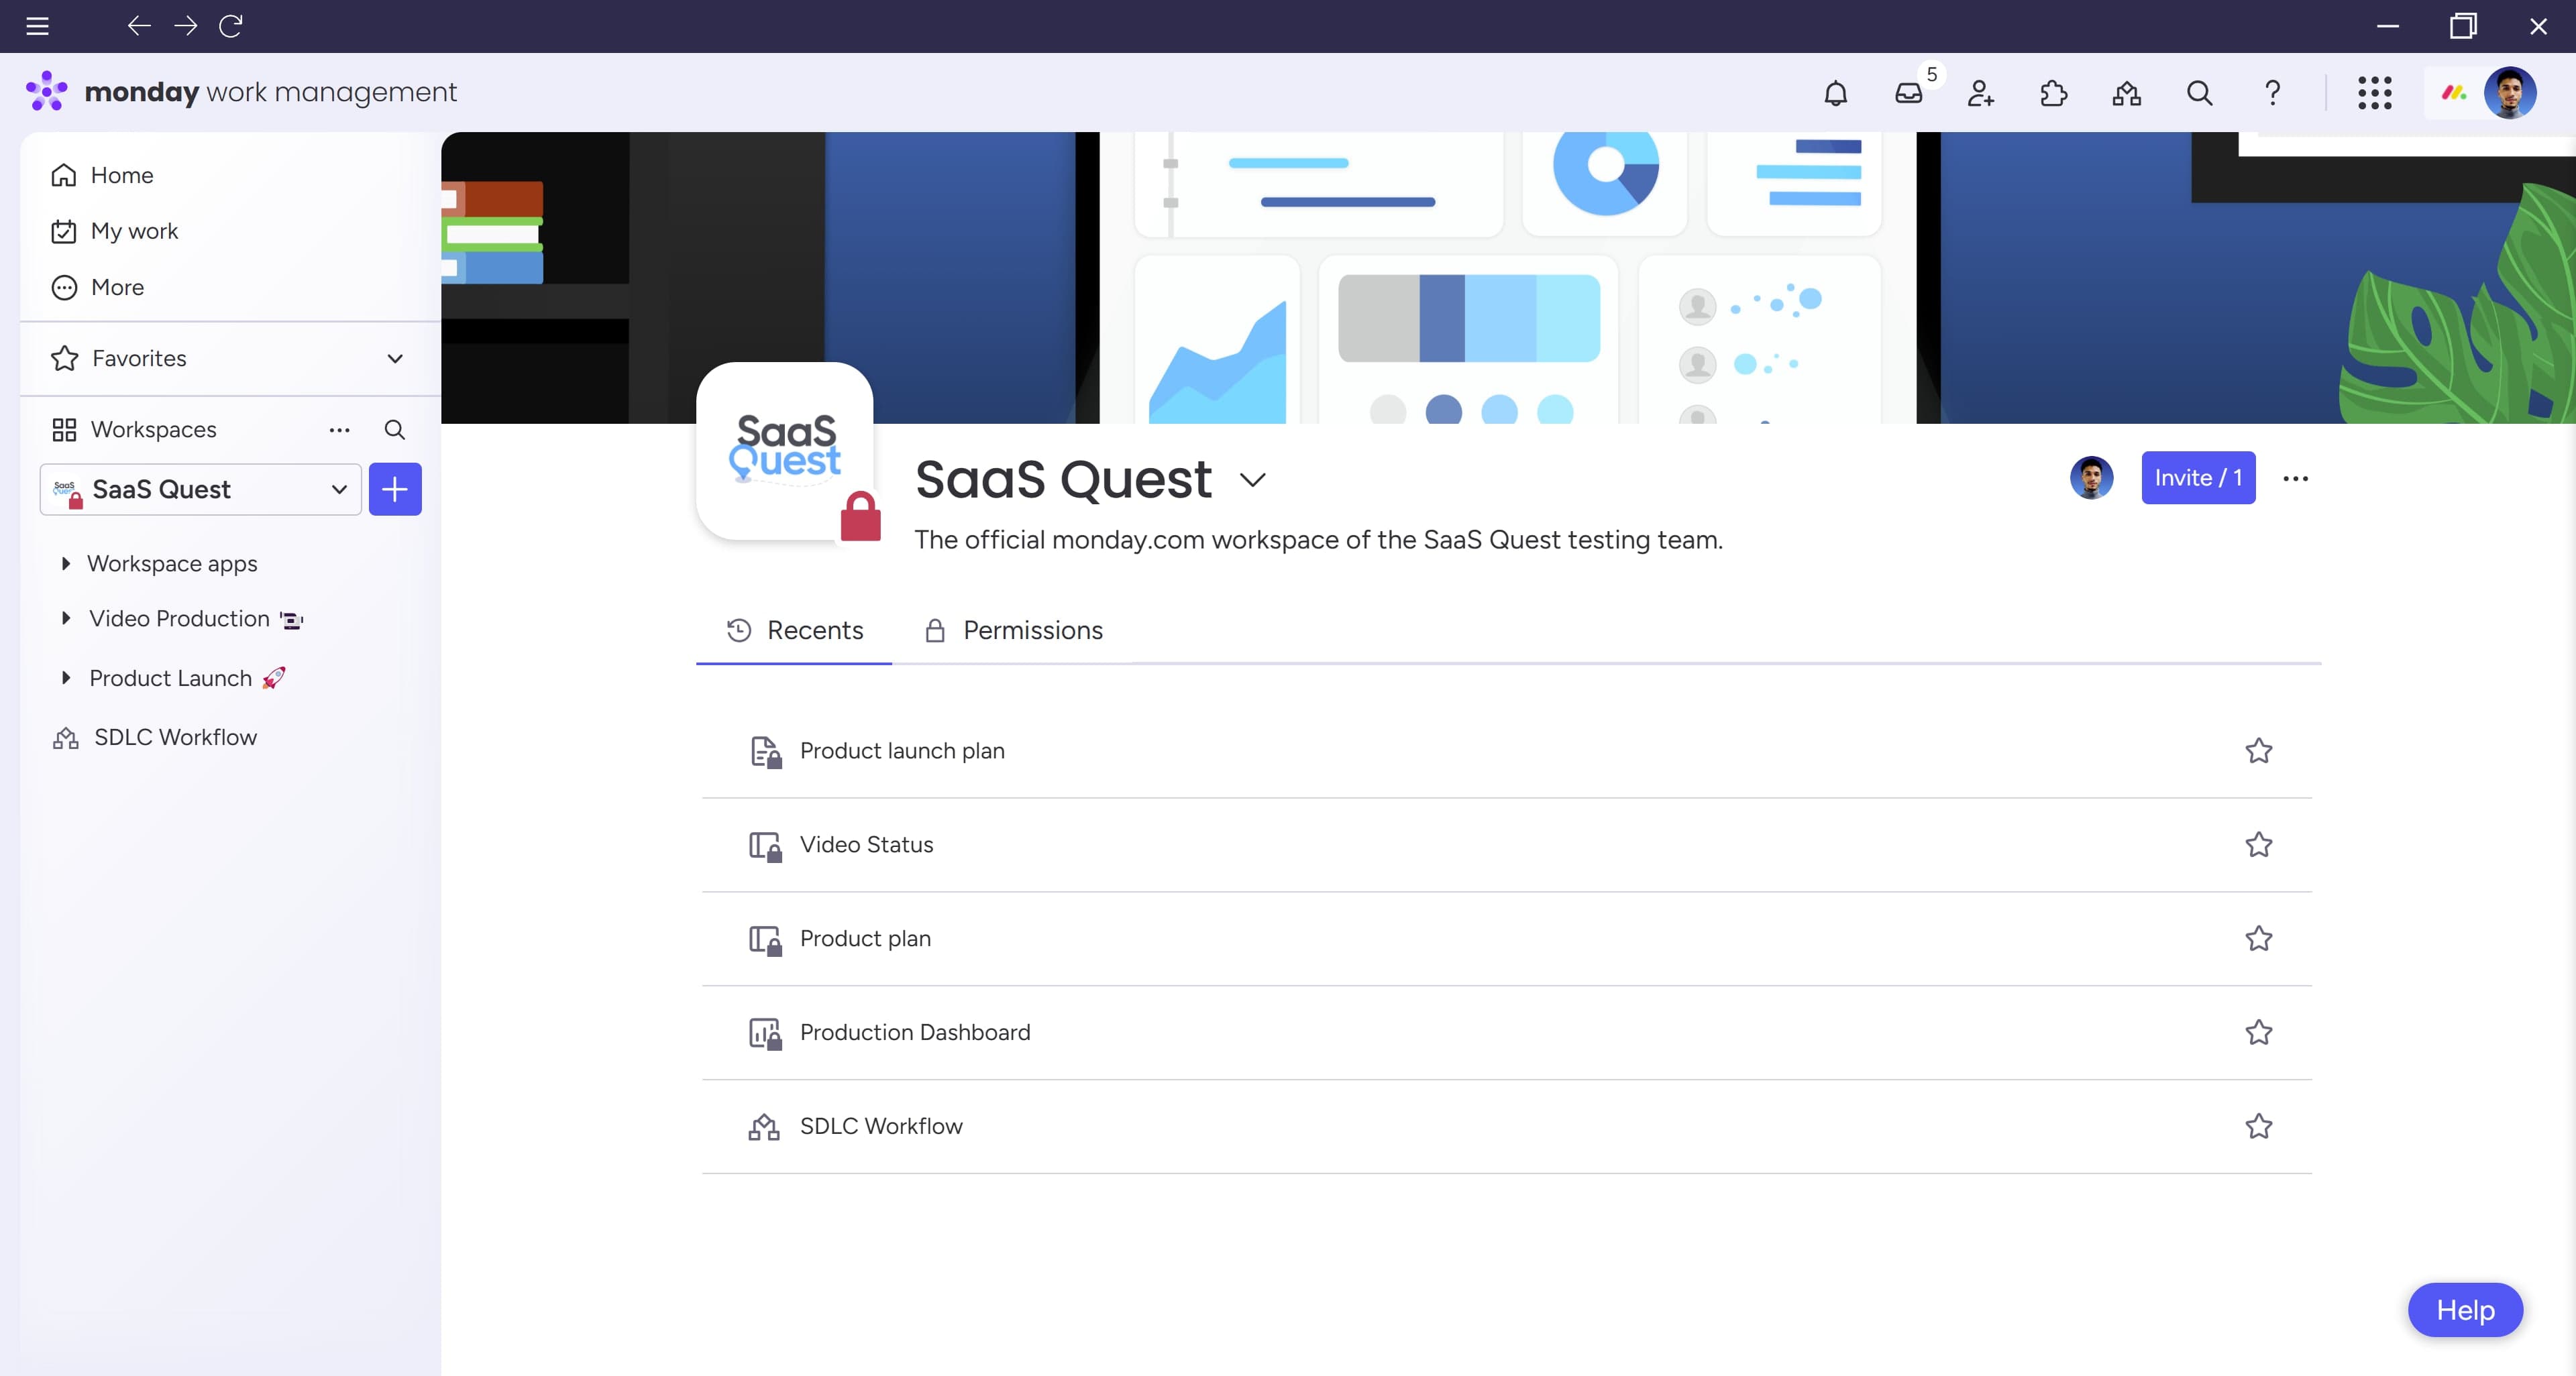Open the SaaS Quest title dropdown chevron

pyautogui.click(x=1252, y=479)
